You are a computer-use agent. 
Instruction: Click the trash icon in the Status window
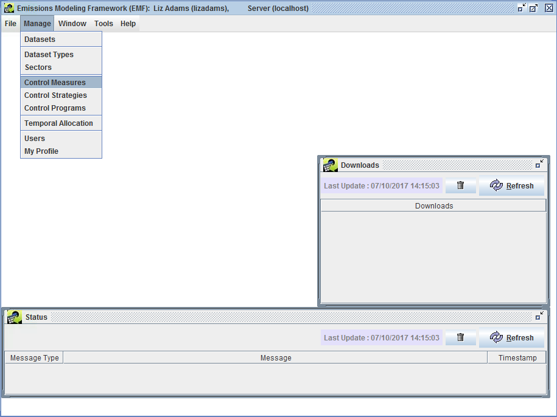pos(461,337)
